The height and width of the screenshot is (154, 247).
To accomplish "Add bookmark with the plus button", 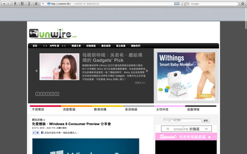I will click(x=43, y=3).
